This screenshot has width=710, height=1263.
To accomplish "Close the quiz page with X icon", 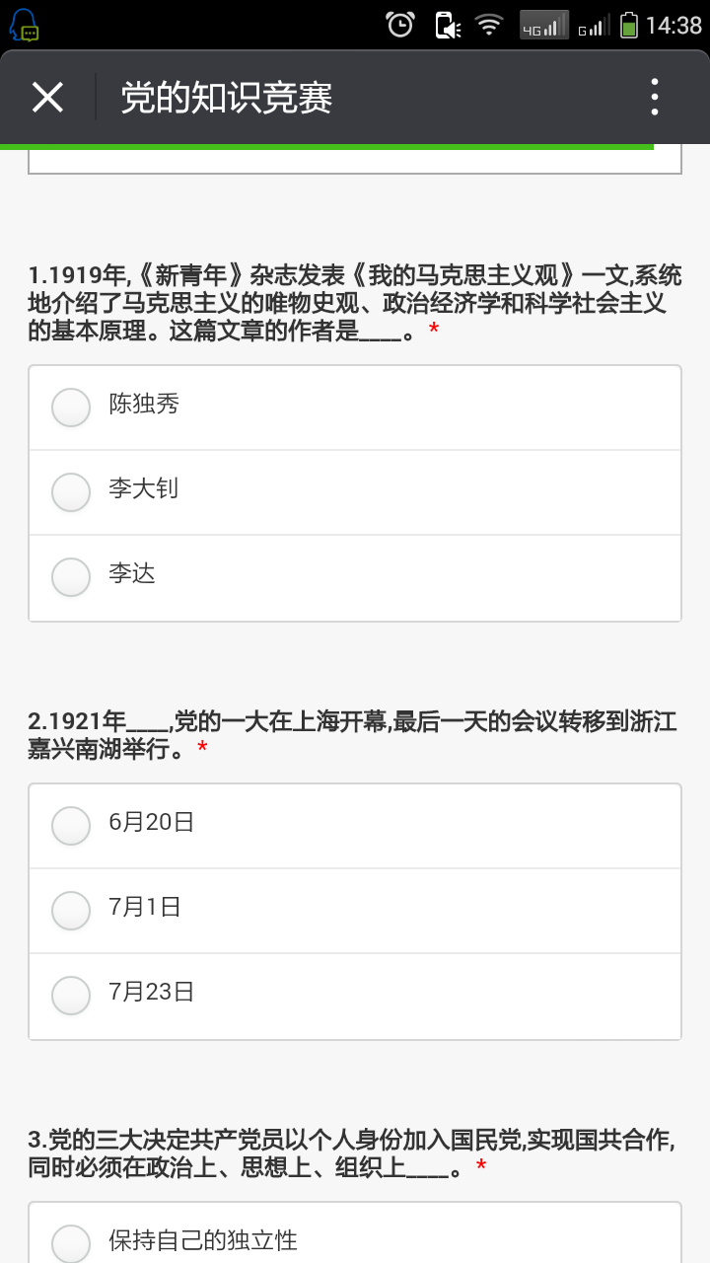I will [47, 98].
